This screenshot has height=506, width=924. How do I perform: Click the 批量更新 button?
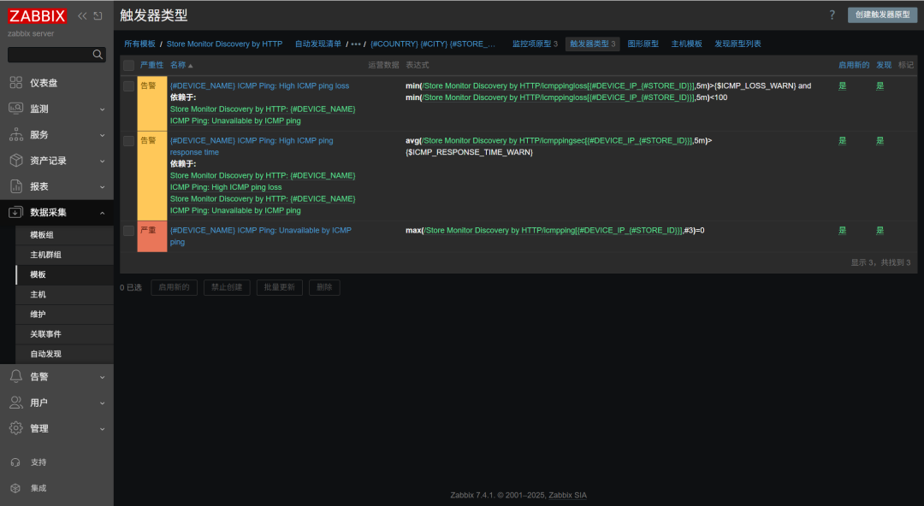click(x=279, y=287)
